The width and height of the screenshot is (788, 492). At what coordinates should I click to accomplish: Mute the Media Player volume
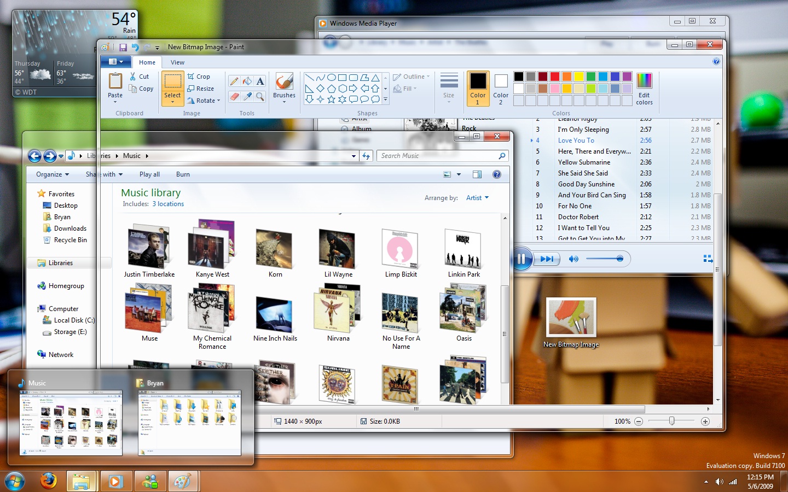coord(573,259)
